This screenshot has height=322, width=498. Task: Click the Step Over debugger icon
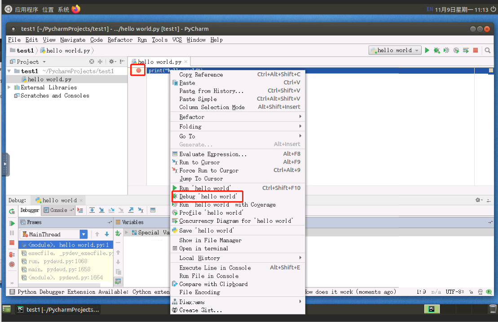(x=92, y=210)
